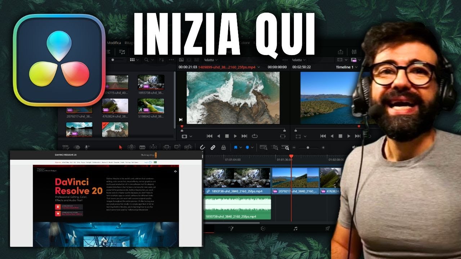
Task: Open media pool three-dot options menu
Action: (171, 60)
